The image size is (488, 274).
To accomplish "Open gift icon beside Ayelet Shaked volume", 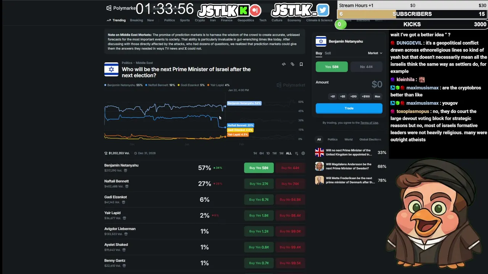I will pyautogui.click(x=124, y=250).
